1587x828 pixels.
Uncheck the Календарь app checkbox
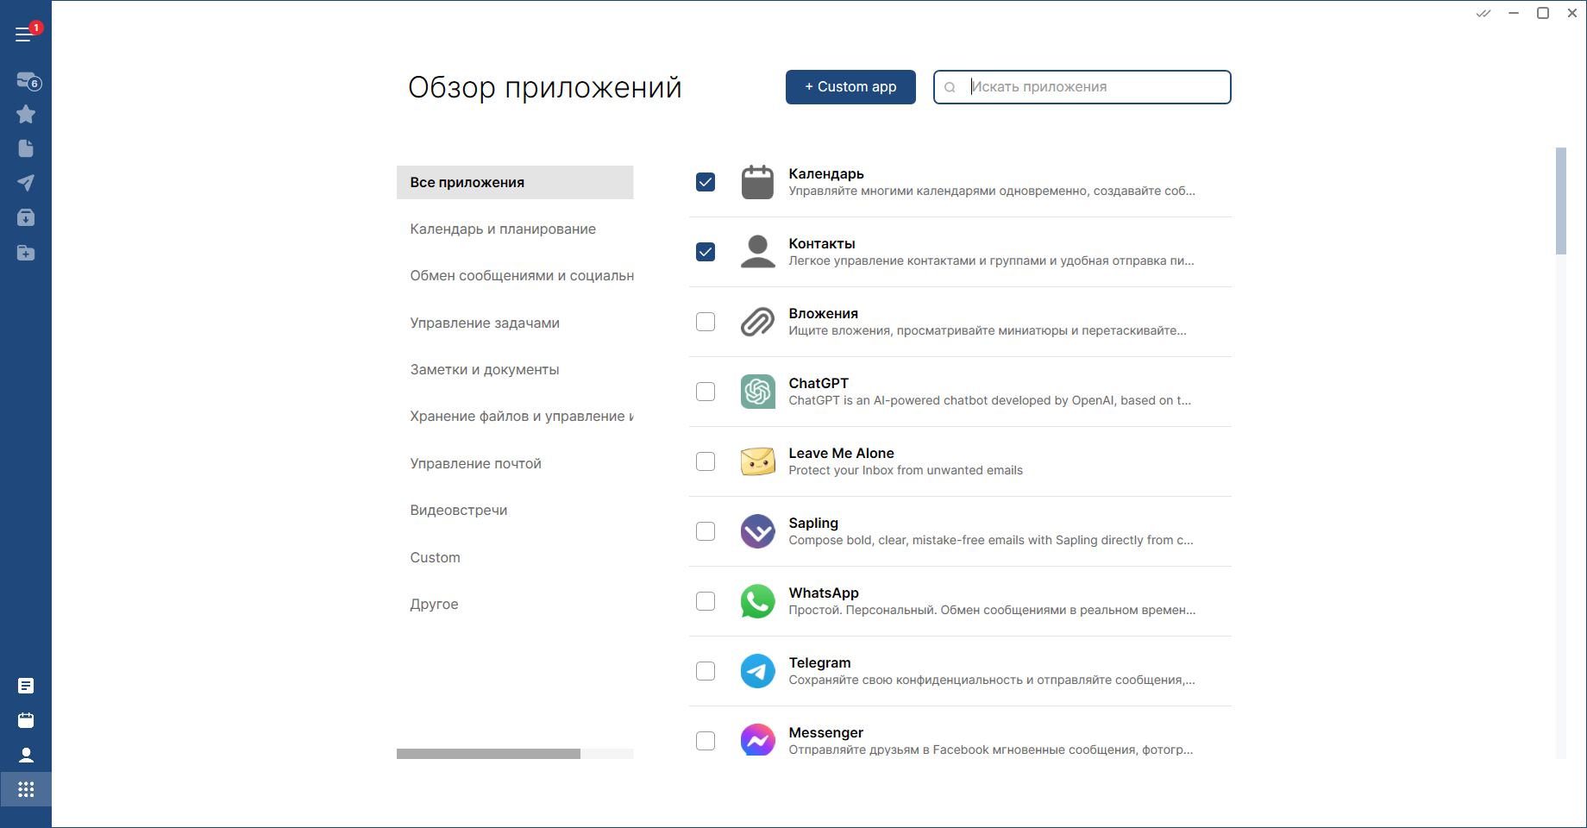point(706,182)
